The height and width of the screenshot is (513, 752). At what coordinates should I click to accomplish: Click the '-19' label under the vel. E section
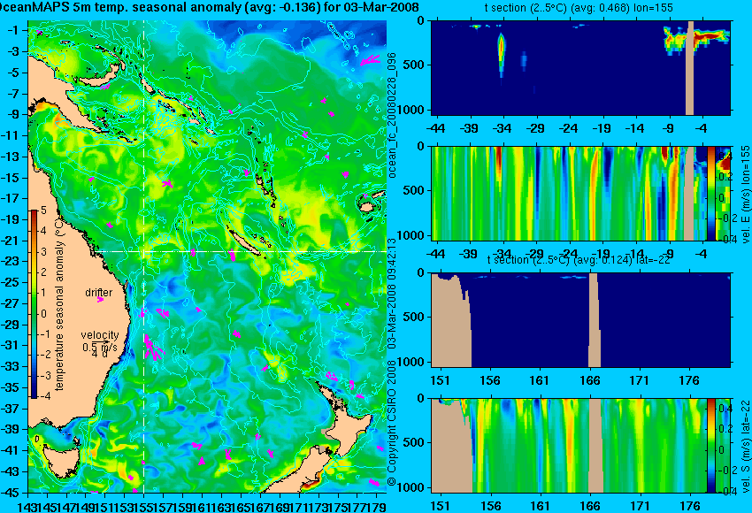tap(602, 253)
